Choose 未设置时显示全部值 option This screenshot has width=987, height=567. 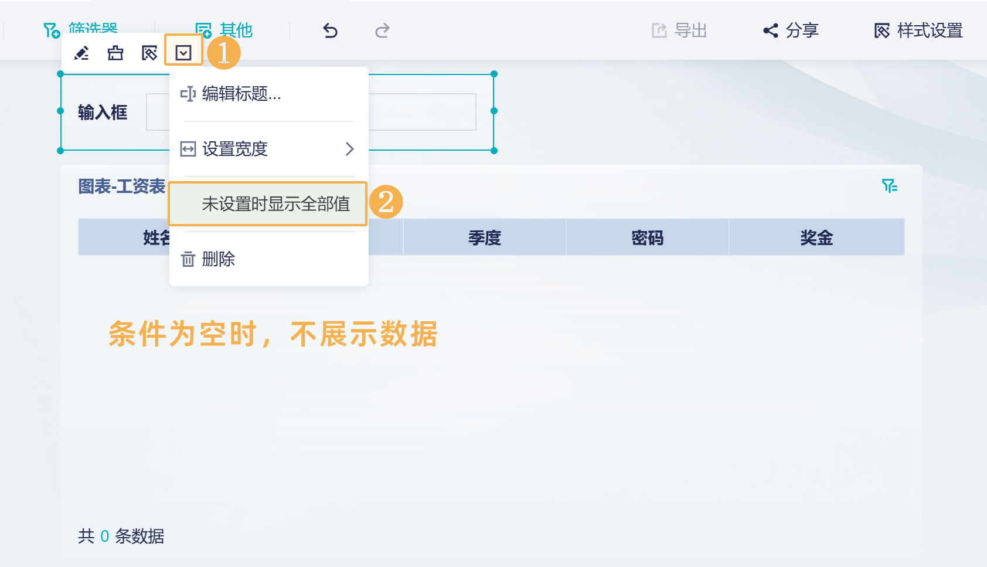(x=268, y=203)
